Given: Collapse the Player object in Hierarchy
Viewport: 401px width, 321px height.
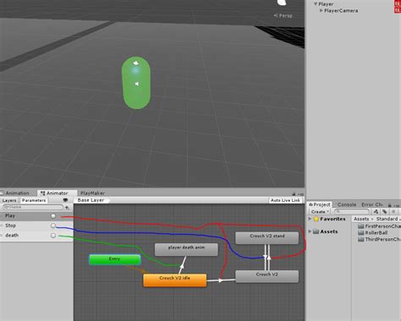Looking at the screenshot, I should click(x=316, y=4).
